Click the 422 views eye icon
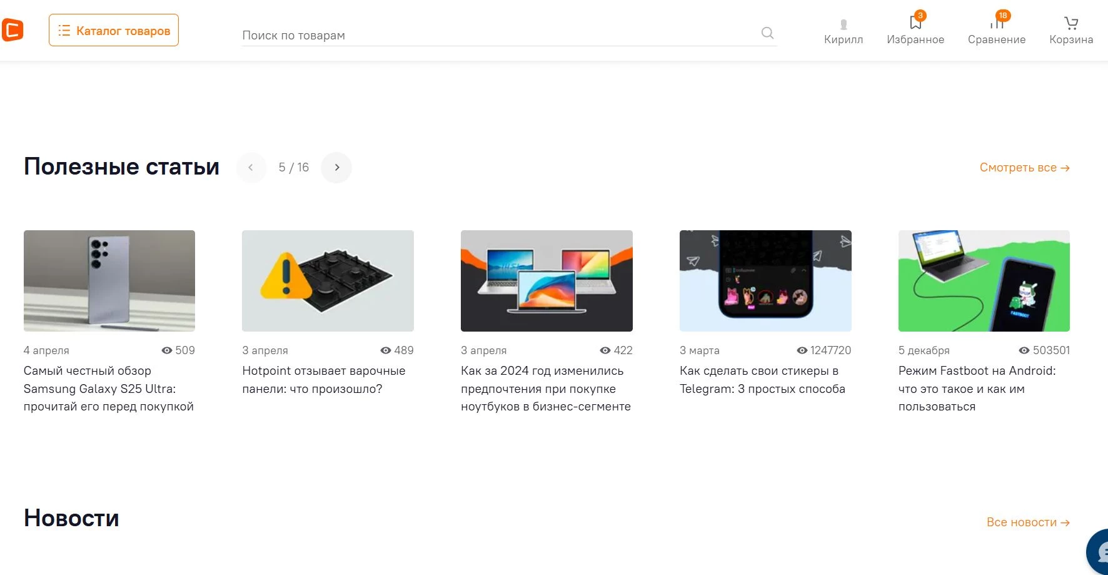 click(605, 350)
